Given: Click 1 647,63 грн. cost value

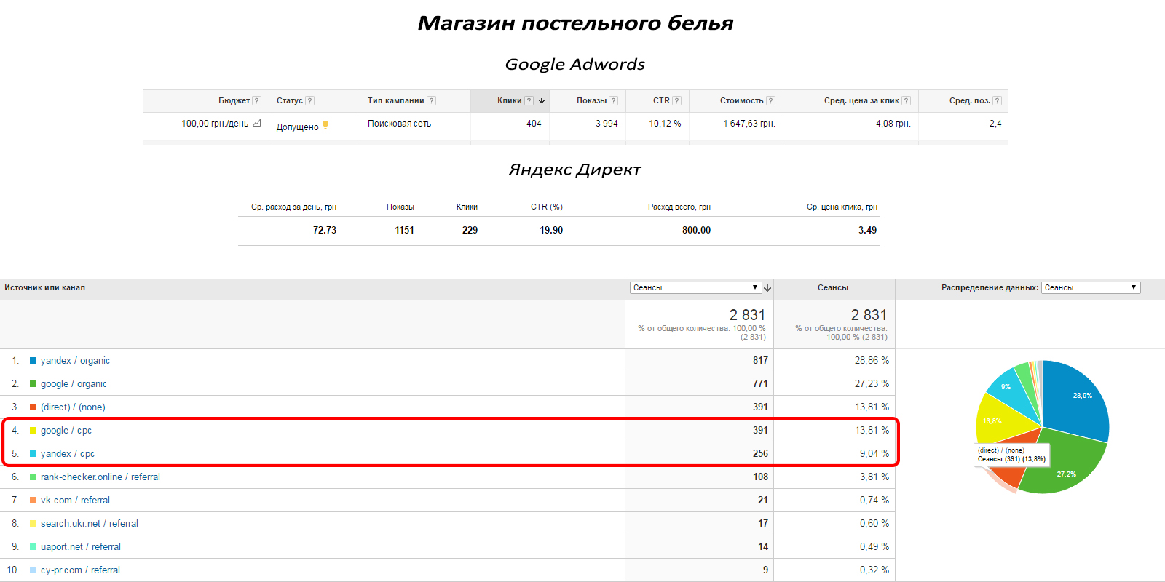Looking at the screenshot, I should coord(749,124).
